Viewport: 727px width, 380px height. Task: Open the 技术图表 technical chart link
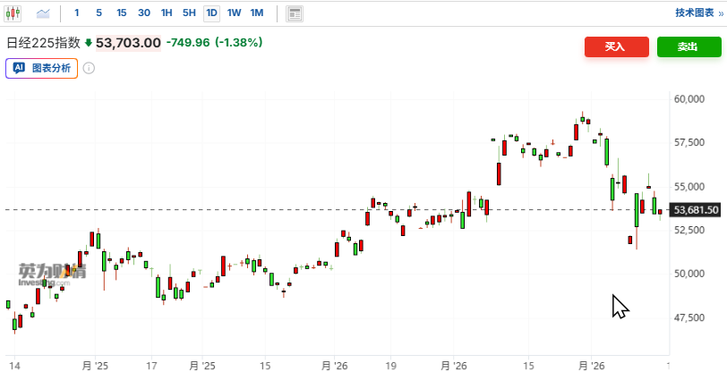pyautogui.click(x=696, y=13)
